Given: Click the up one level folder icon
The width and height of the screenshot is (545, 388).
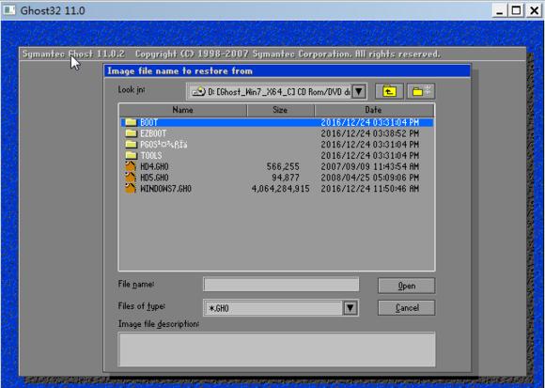Looking at the screenshot, I should coord(389,91).
